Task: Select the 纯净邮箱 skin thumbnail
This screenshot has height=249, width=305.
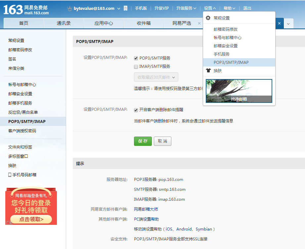Action: click(239, 91)
